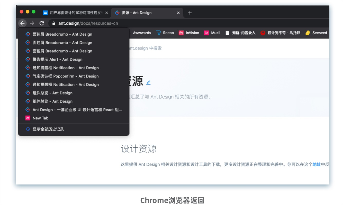Open the Seeseed bookmark
The height and width of the screenshot is (205, 343).
pyautogui.click(x=316, y=33)
